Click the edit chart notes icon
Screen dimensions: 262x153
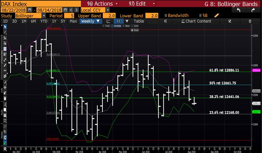[x=230, y=21]
